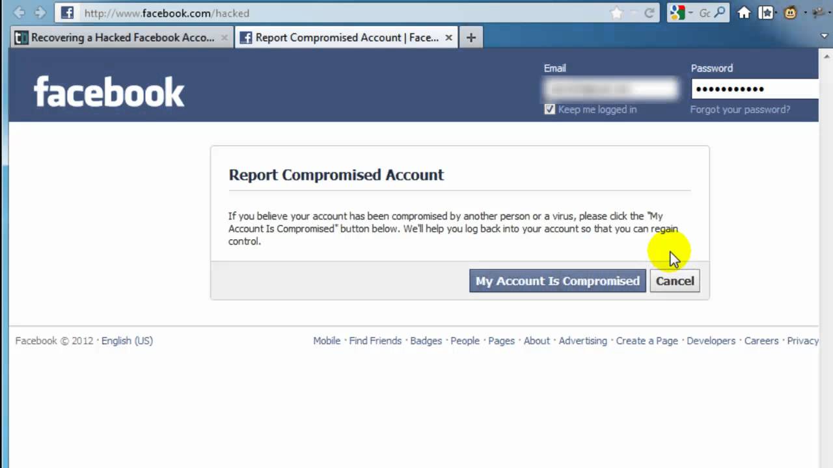The width and height of the screenshot is (833, 468).
Task: Click the favicon on Recovering a Hacked tab
Action: (21, 38)
